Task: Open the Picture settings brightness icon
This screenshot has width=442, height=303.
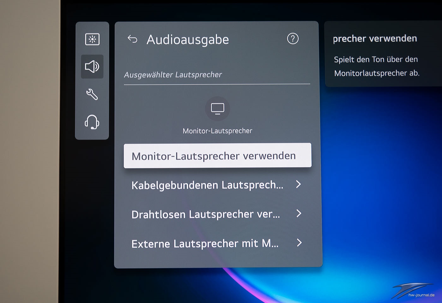Action: (92, 39)
